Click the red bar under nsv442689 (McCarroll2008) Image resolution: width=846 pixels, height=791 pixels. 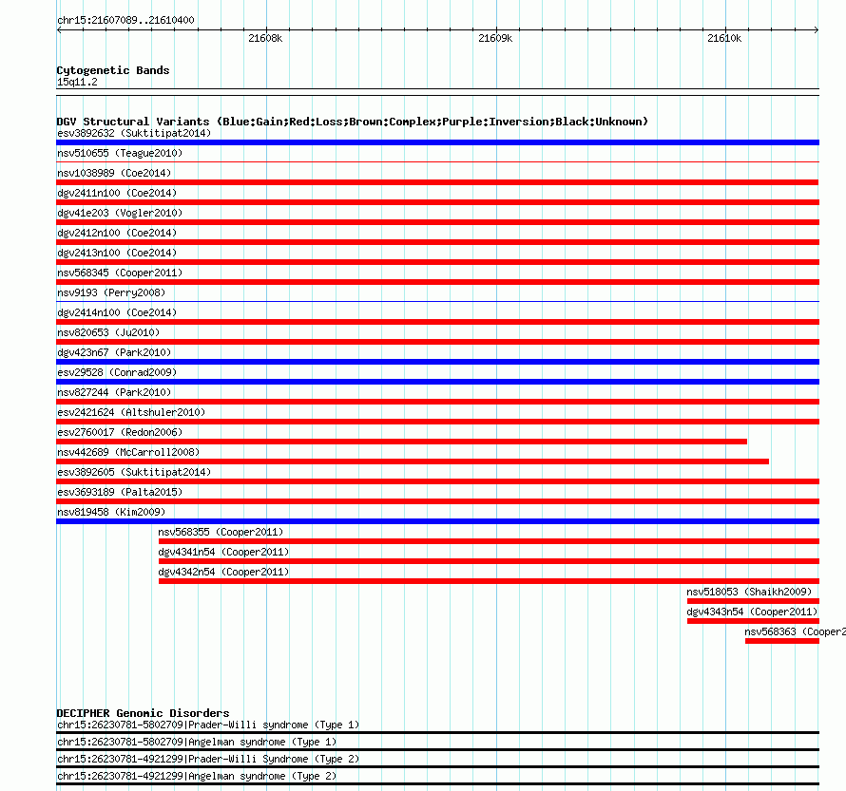413,461
